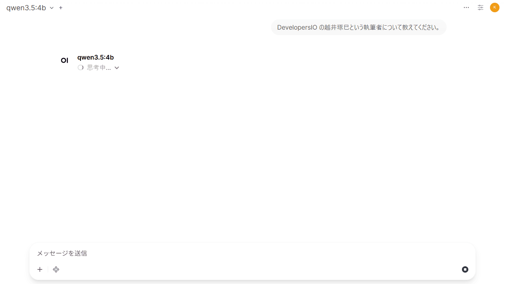Viewport: 505px width, 284px height.
Task: Stop the response with the circular stop button
Action: [465, 269]
